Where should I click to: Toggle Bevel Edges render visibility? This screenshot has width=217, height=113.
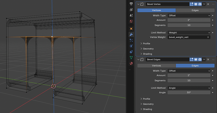point(200,59)
